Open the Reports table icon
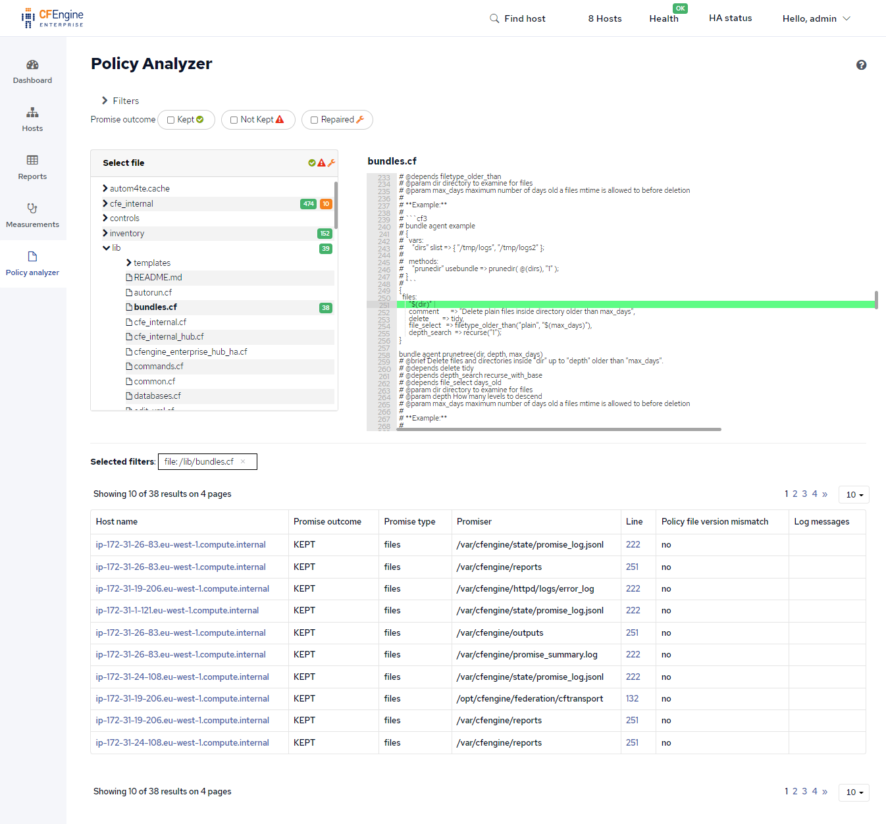 click(x=32, y=161)
